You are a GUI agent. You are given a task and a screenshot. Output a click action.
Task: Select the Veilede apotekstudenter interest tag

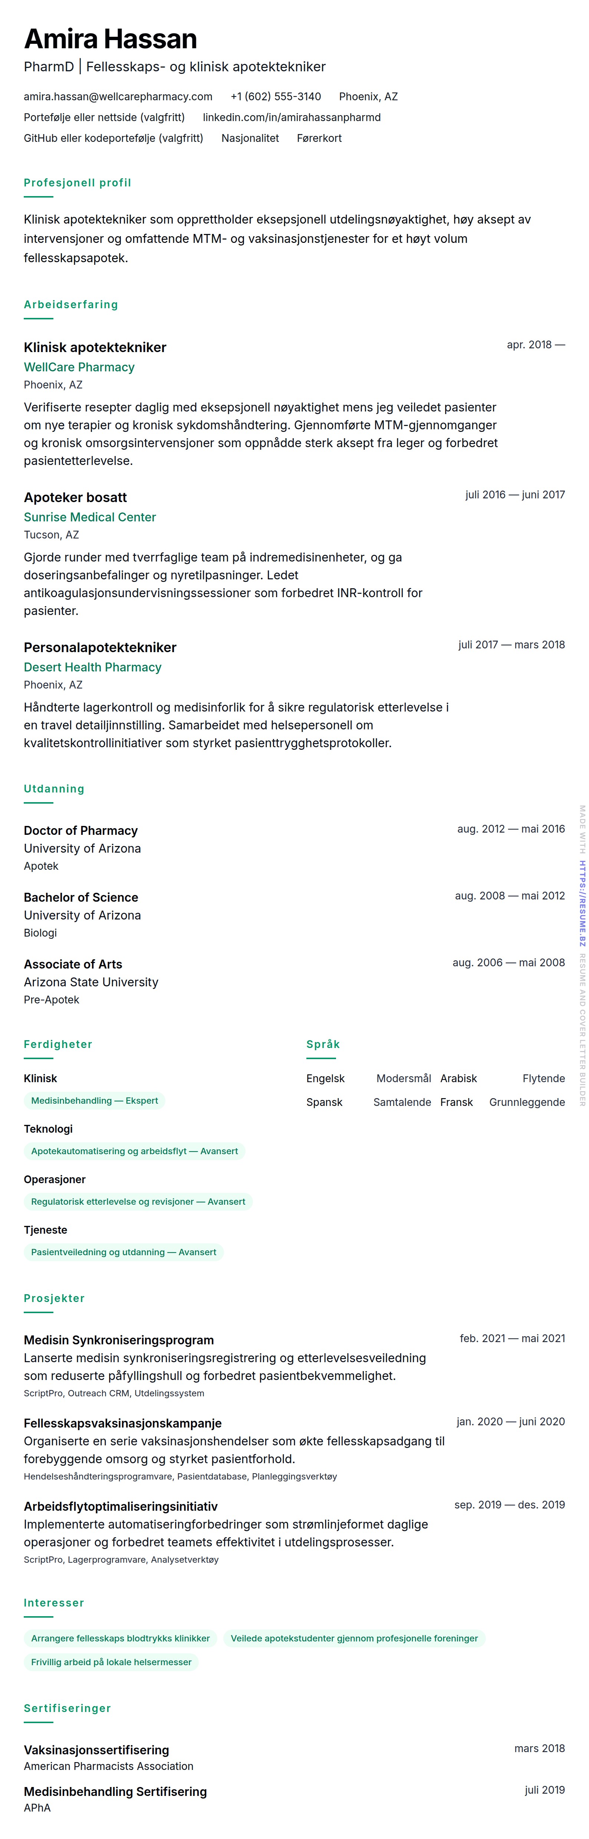pyautogui.click(x=354, y=1638)
